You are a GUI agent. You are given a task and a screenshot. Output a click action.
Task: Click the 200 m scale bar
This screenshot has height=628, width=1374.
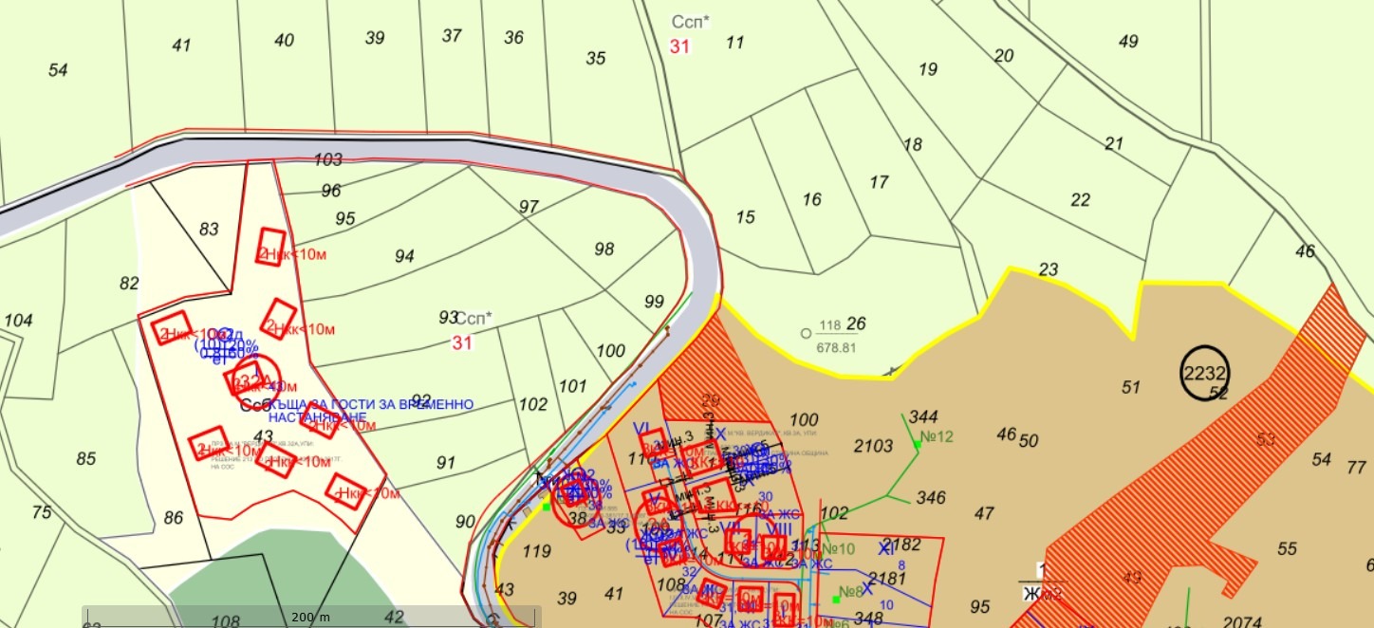pos(311,617)
